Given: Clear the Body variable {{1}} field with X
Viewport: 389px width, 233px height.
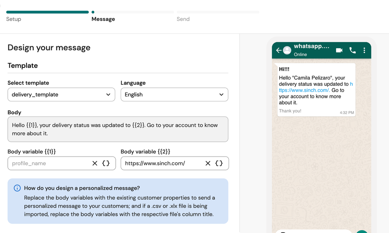Looking at the screenshot, I should [x=95, y=163].
